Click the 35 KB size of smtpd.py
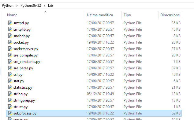Screen dimensions: 194x120 176,23
